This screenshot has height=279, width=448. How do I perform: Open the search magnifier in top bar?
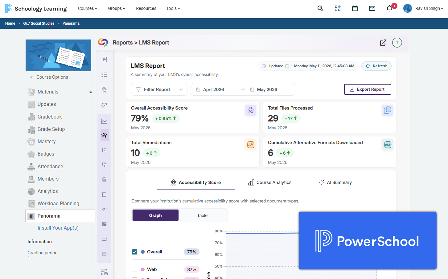320,8
